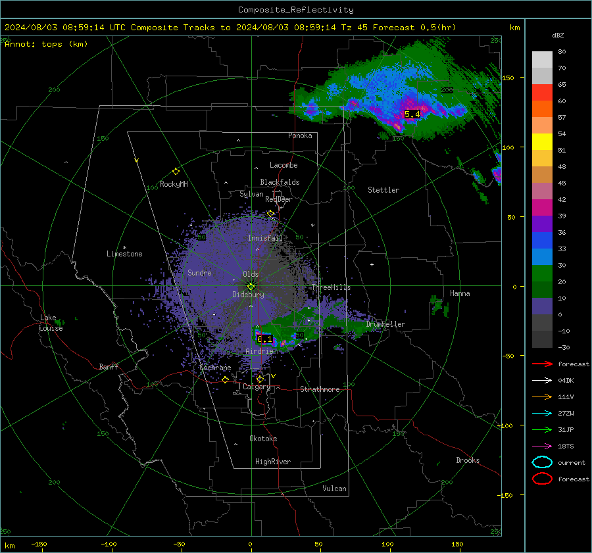Image resolution: width=592 pixels, height=553 pixels.
Task: Click the Composite_Reflectivity title
Action: click(296, 10)
